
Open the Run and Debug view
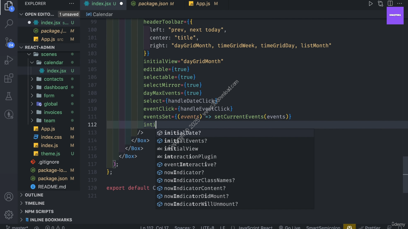(x=9, y=60)
